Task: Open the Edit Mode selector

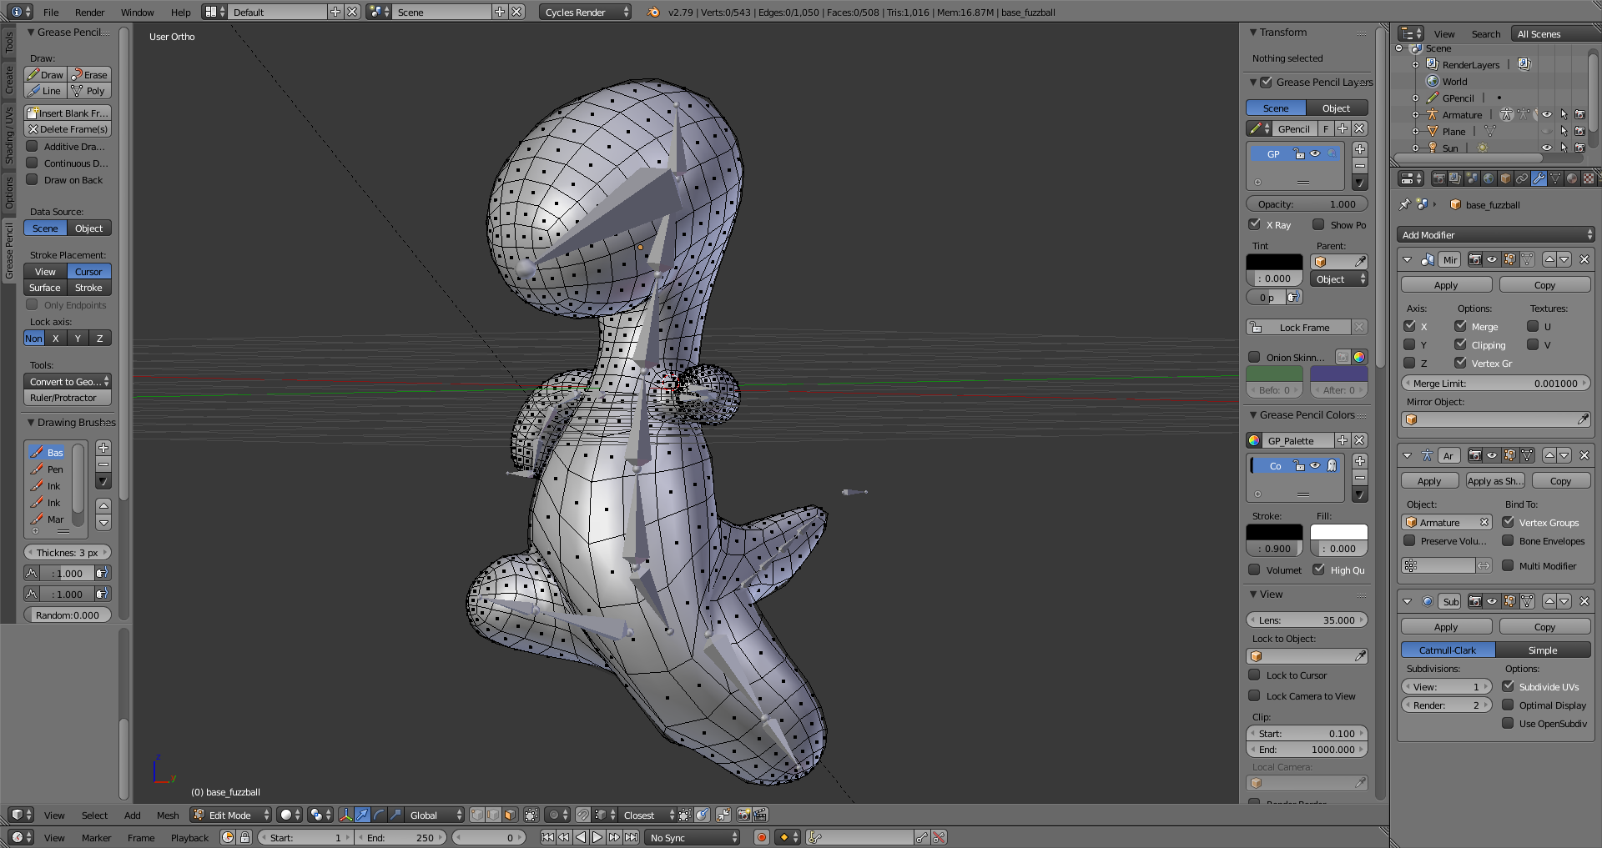Action: coord(231,815)
